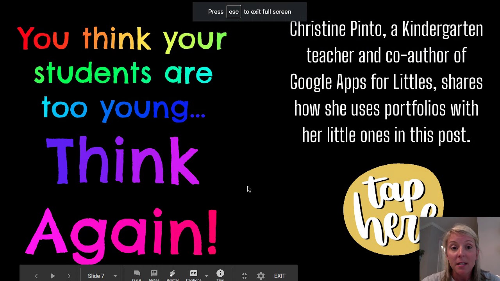This screenshot has height=281, width=500.
Task: Click the presenter webcam thumbnail
Action: tap(460, 249)
